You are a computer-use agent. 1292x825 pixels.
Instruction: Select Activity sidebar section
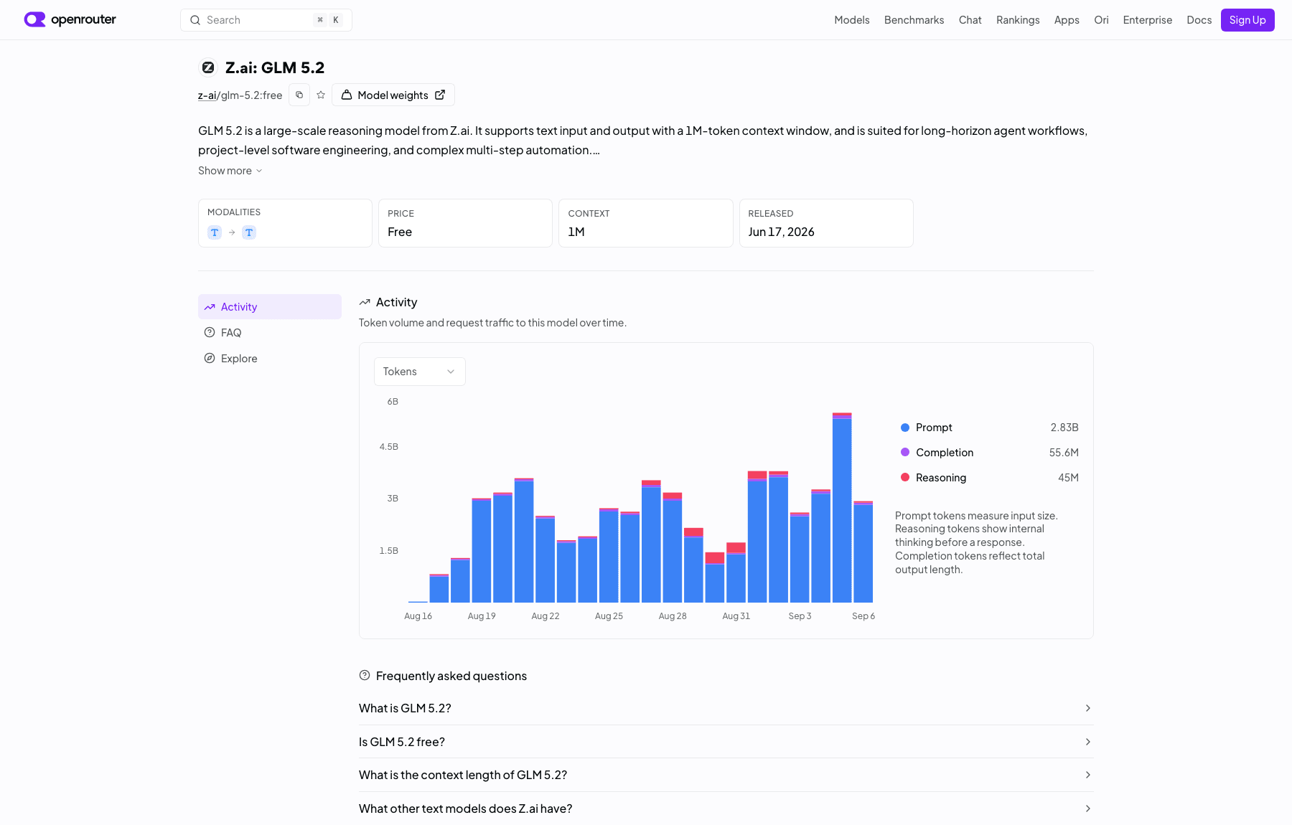270,307
